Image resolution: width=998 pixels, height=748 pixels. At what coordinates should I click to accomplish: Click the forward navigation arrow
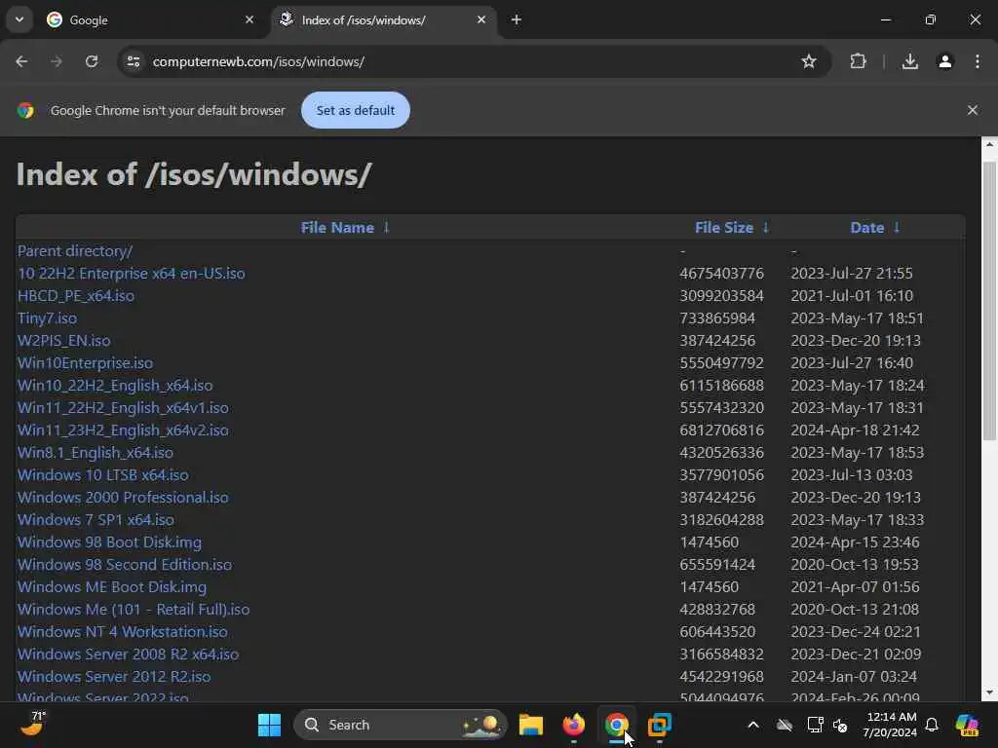pyautogui.click(x=57, y=61)
